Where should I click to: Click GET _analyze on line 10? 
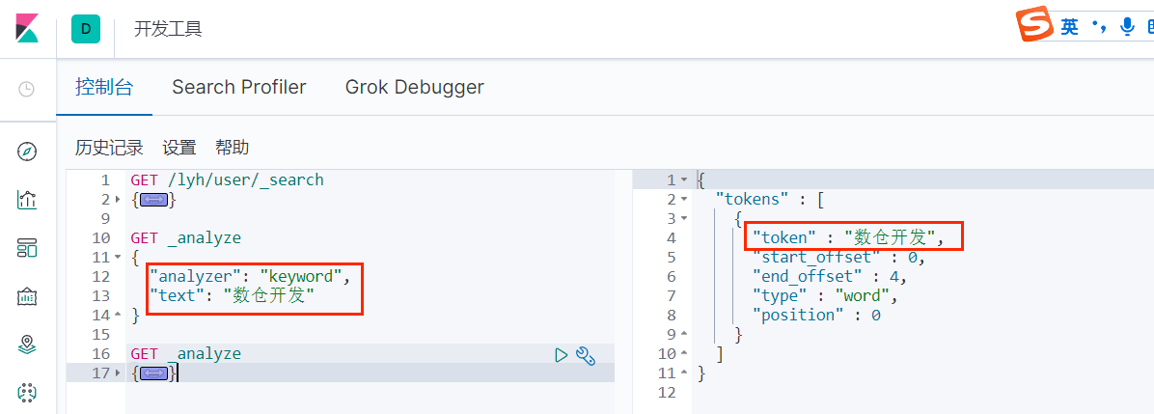(x=185, y=238)
